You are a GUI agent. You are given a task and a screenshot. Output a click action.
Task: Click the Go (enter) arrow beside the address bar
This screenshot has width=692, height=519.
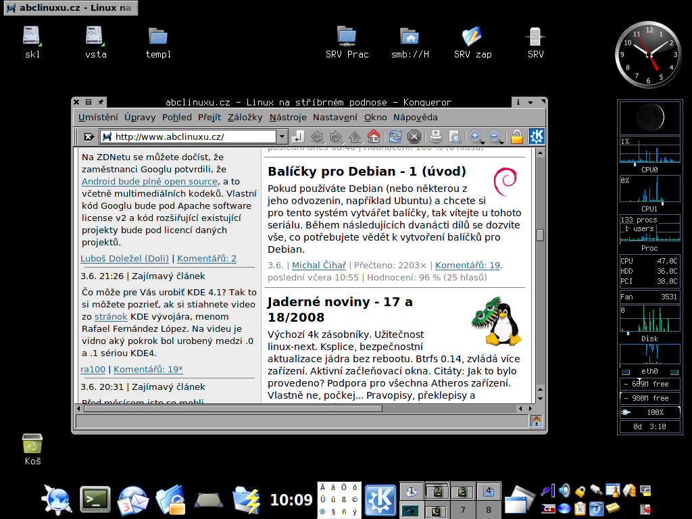coord(298,137)
